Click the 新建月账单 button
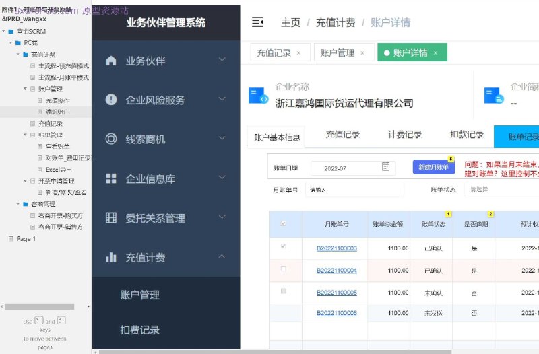 (433, 167)
